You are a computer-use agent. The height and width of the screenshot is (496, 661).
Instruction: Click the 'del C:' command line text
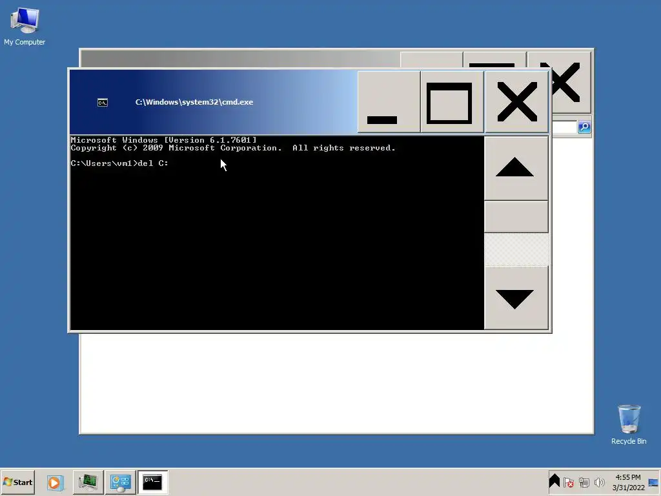(153, 163)
